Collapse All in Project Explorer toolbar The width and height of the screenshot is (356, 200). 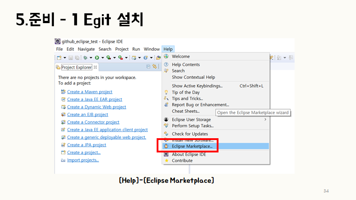148,67
